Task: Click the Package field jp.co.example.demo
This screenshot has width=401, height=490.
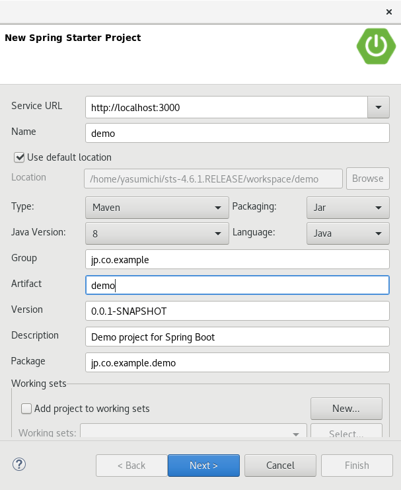Action: pyautogui.click(x=237, y=362)
